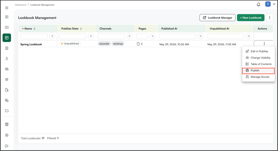Open the dashboard grid icon in sidebar
The image size is (278, 151).
7,17
